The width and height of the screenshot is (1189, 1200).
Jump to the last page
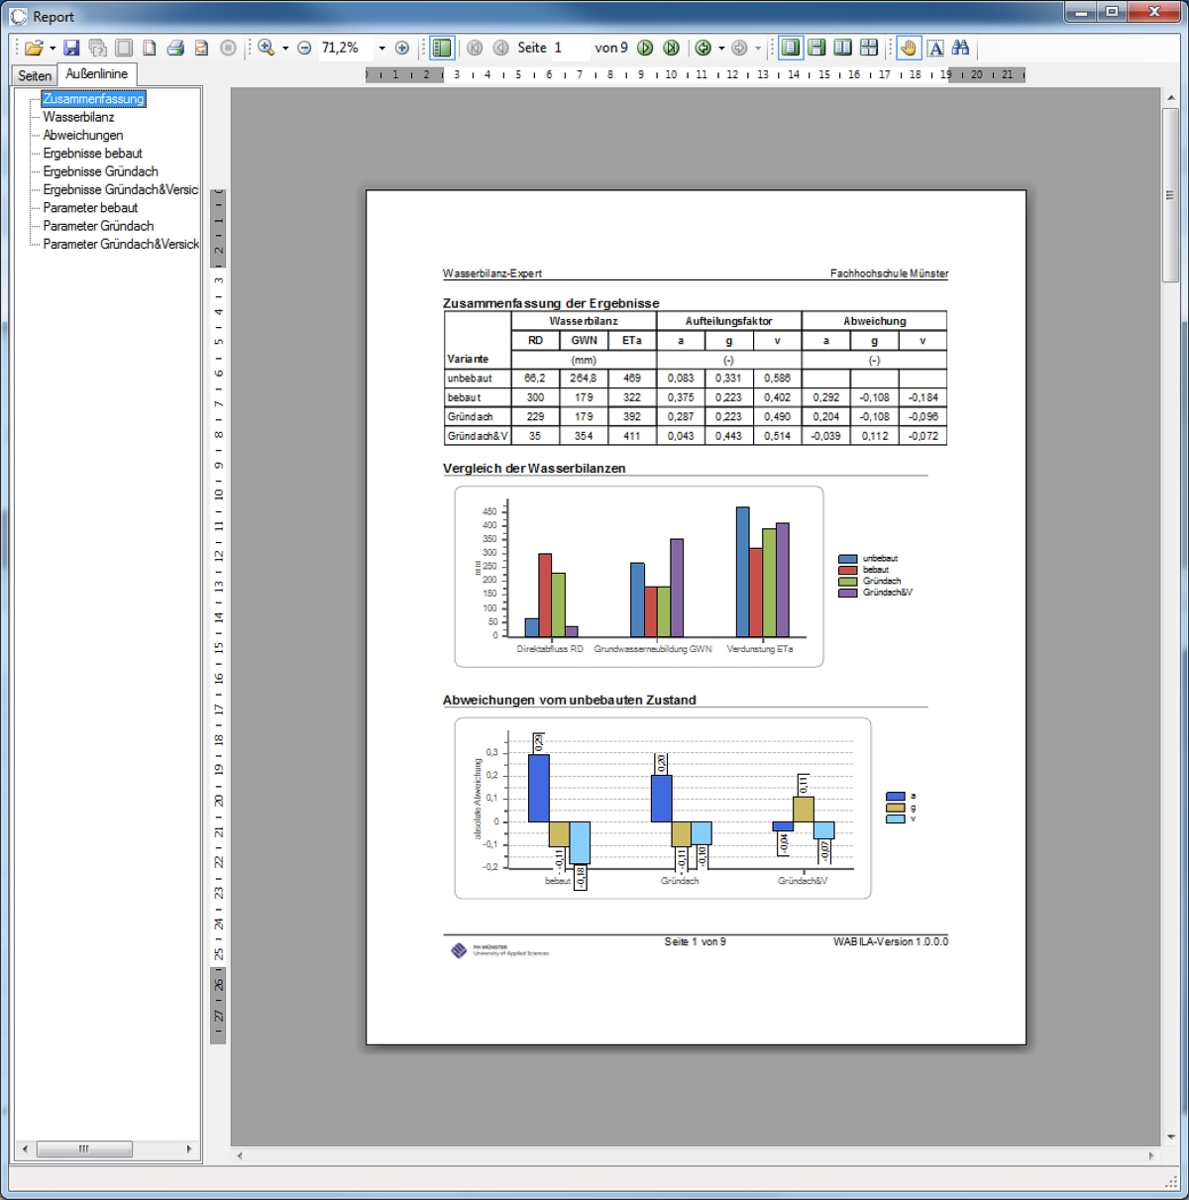(671, 48)
